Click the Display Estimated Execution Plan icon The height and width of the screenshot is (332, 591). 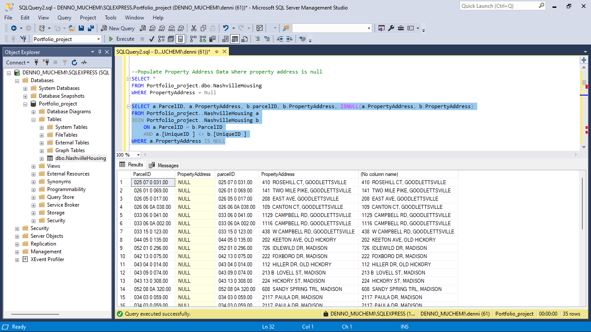[x=161, y=39]
